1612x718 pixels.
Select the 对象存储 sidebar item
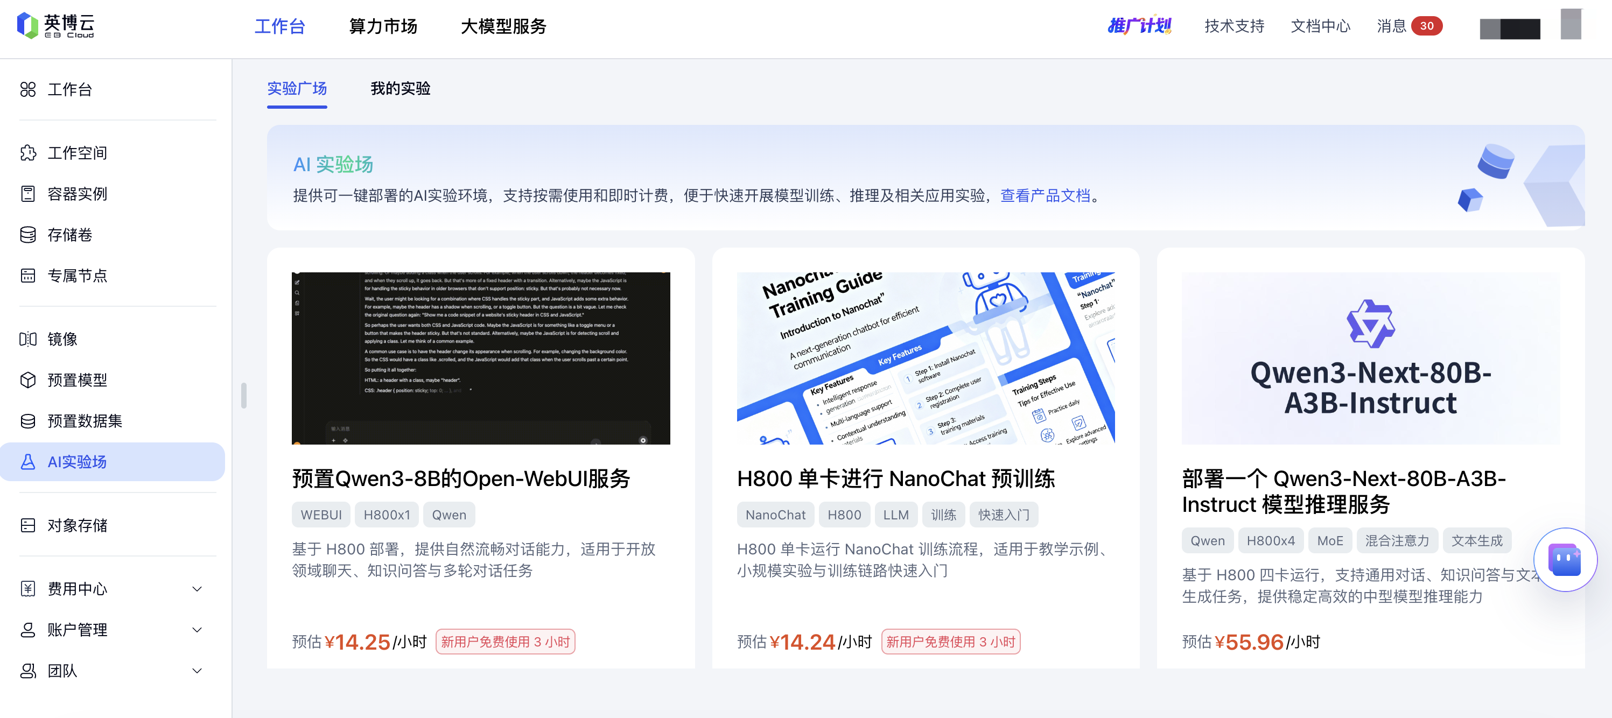point(113,525)
